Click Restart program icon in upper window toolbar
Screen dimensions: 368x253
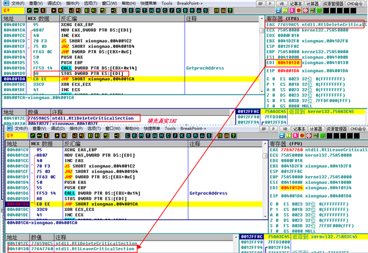pos(36,11)
